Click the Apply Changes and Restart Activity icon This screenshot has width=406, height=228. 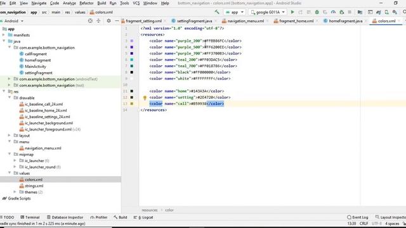coord(301,12)
